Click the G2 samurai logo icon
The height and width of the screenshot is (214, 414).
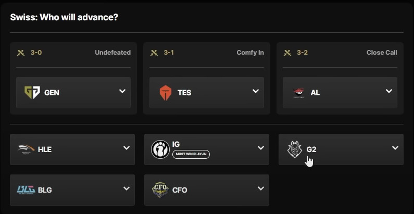[x=295, y=149]
